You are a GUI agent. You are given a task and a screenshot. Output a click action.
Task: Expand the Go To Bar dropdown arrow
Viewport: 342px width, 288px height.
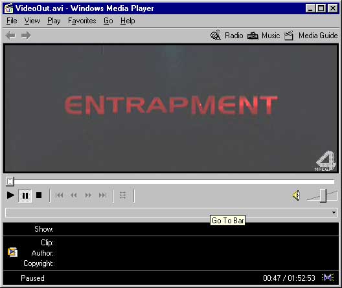[x=334, y=212]
